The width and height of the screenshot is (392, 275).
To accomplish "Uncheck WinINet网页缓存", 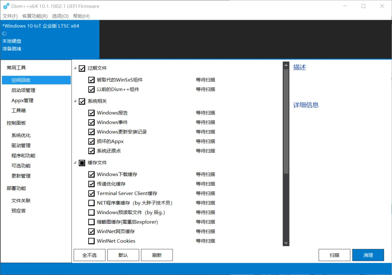I will pos(91,232).
